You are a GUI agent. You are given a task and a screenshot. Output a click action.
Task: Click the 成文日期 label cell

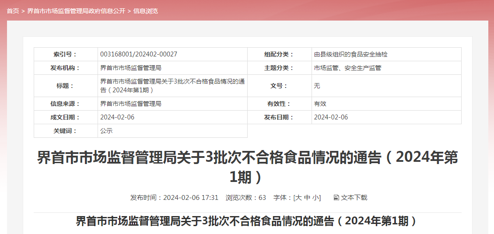click(66, 117)
